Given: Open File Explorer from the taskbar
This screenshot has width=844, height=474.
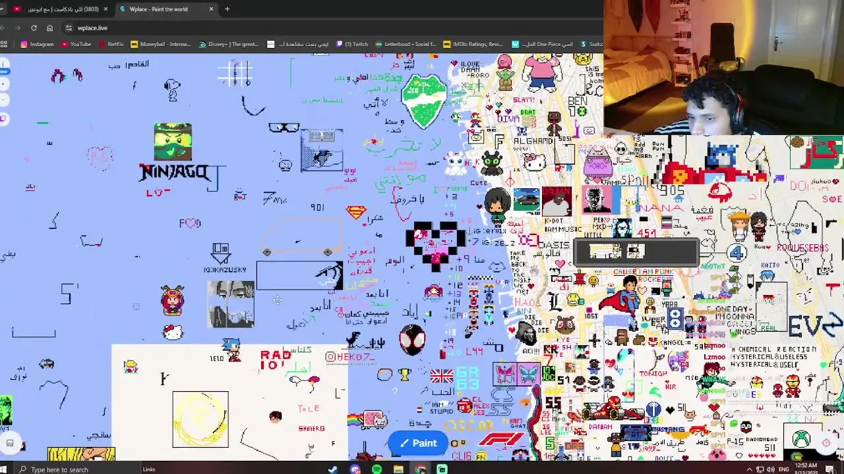Looking at the screenshot, I should point(398,469).
